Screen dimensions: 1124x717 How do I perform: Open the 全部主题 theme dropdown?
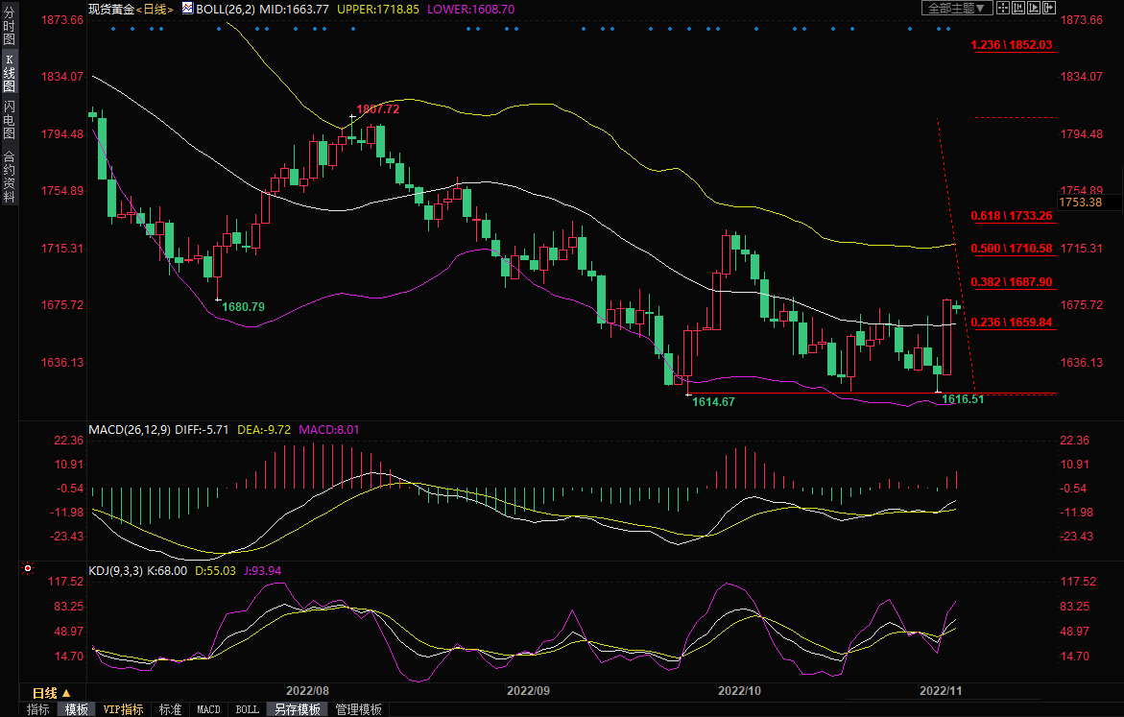956,8
